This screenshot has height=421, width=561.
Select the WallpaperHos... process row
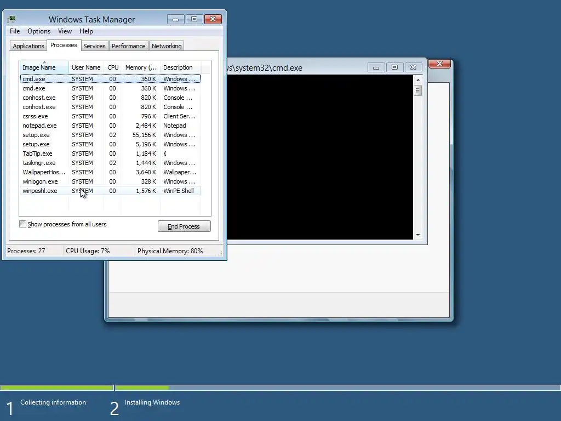tap(110, 172)
